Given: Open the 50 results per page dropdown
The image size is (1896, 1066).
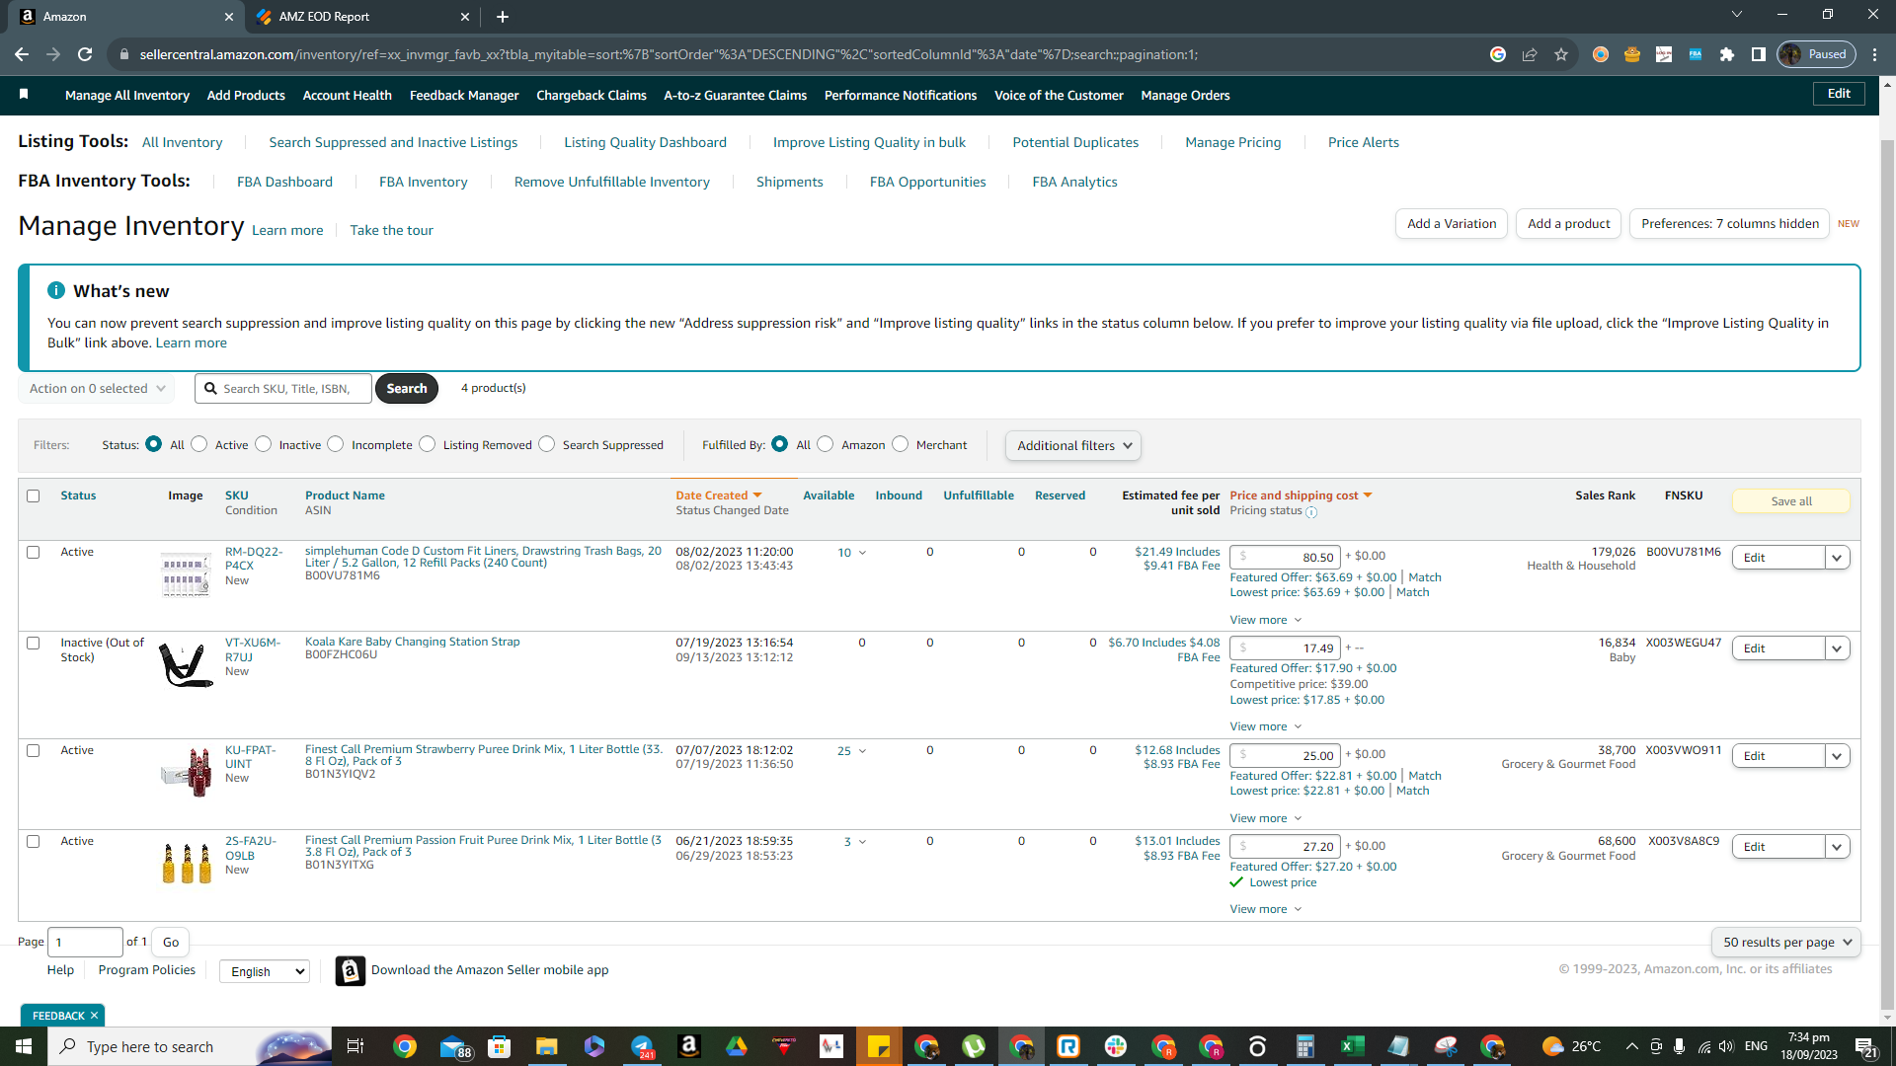Looking at the screenshot, I should pos(1786,942).
